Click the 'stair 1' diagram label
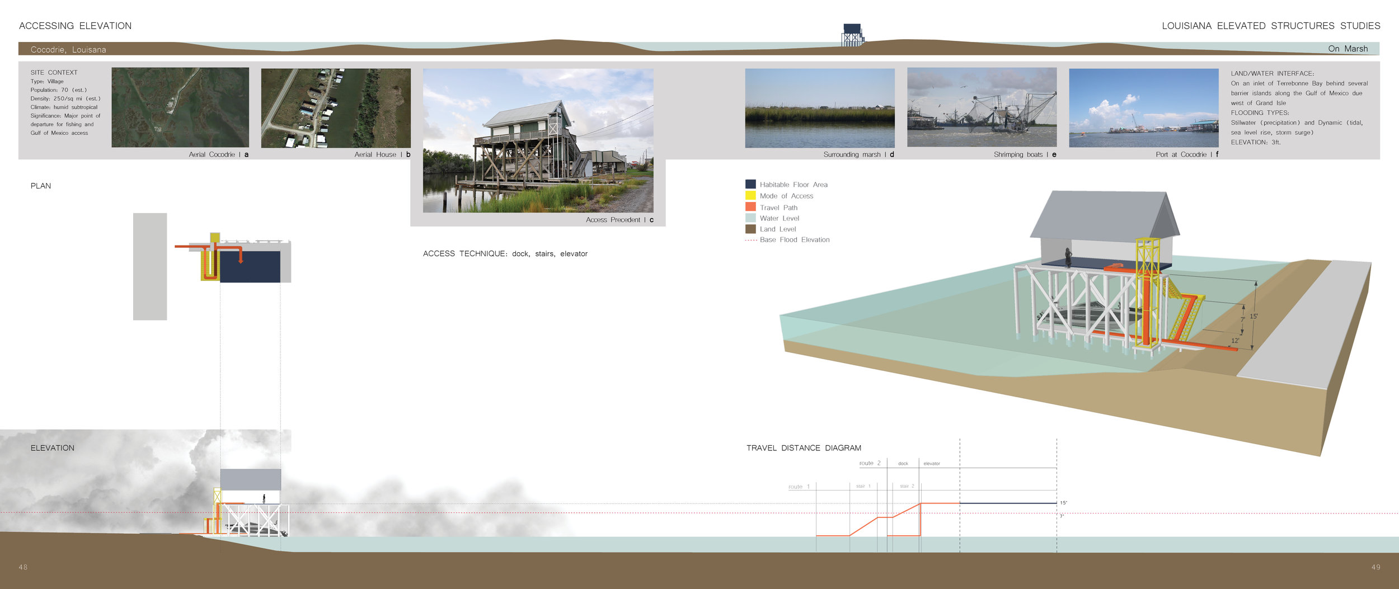This screenshot has width=1399, height=589. point(863,486)
